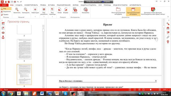Click the new features available promo button
The width and height of the screenshot is (171, 96).
pyautogui.click(x=153, y=11)
